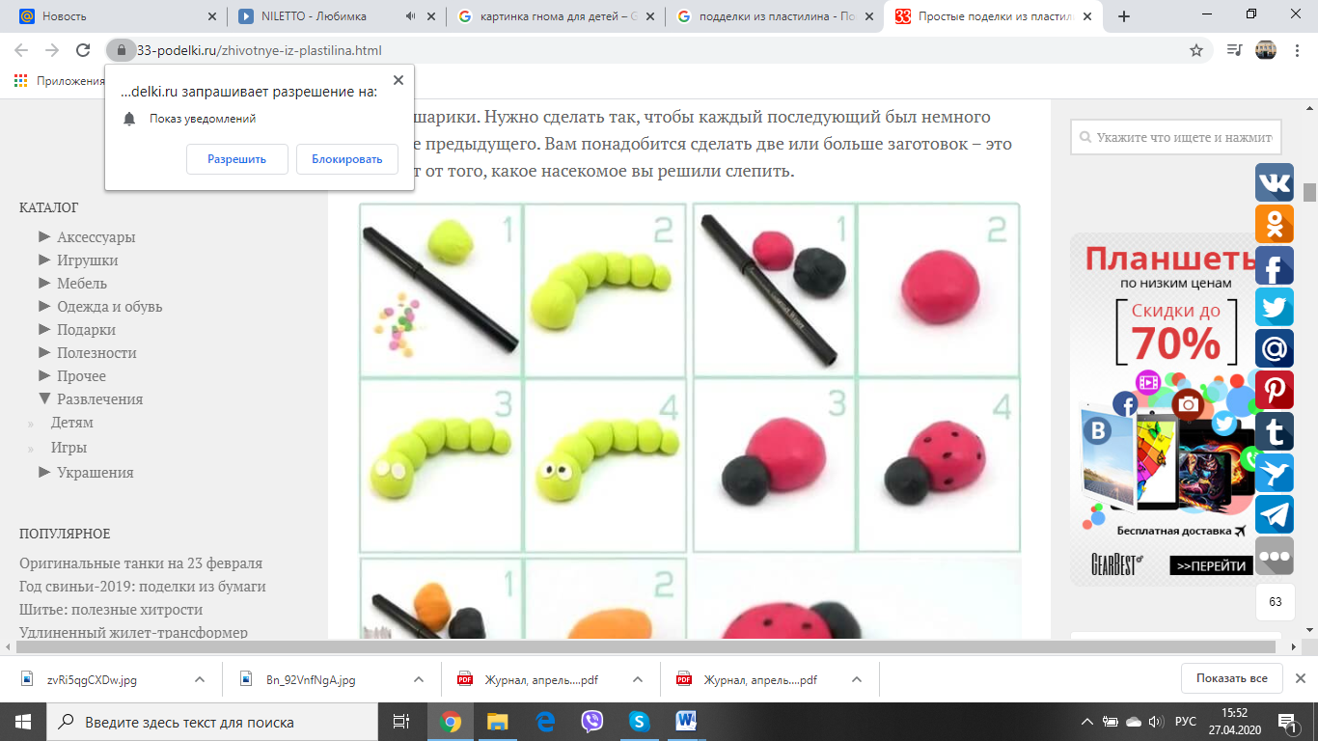Screen dimensions: 1318x741
Task: Block notifications with Блокировать button
Action: pyautogui.click(x=346, y=159)
